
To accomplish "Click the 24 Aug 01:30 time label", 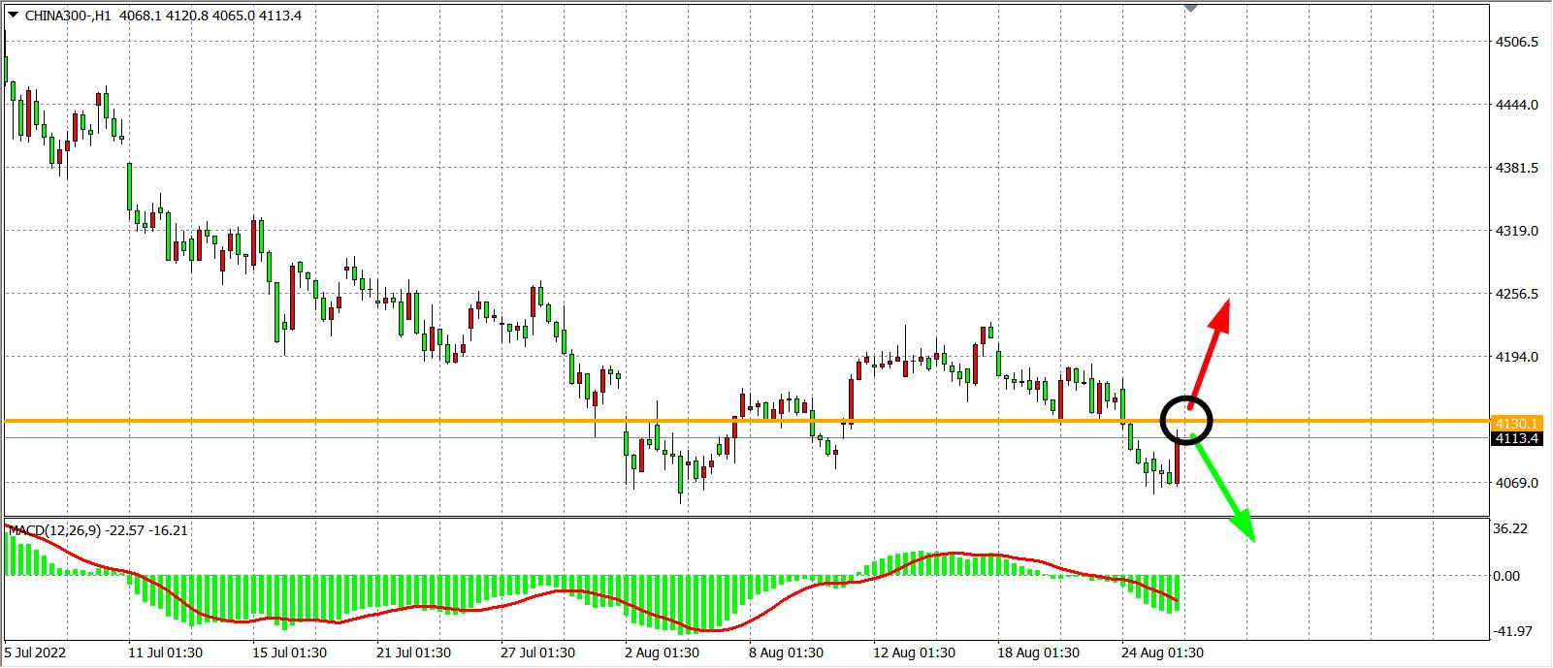I will point(1162,652).
